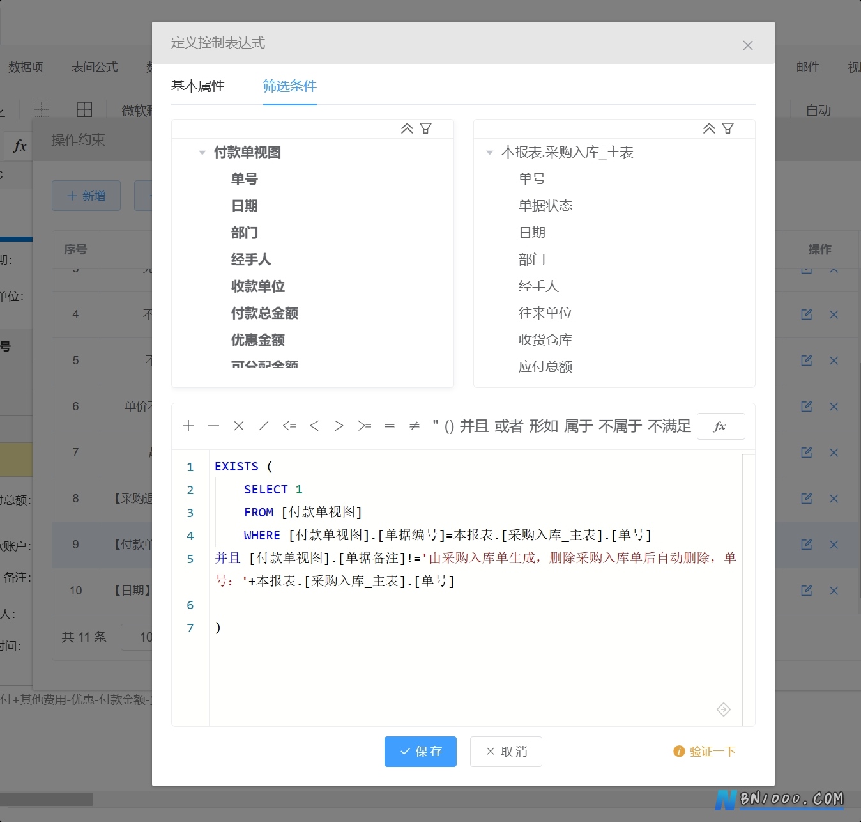This screenshot has height=822, width=861.
Task: Insert the greater-than operator
Action: (x=339, y=426)
